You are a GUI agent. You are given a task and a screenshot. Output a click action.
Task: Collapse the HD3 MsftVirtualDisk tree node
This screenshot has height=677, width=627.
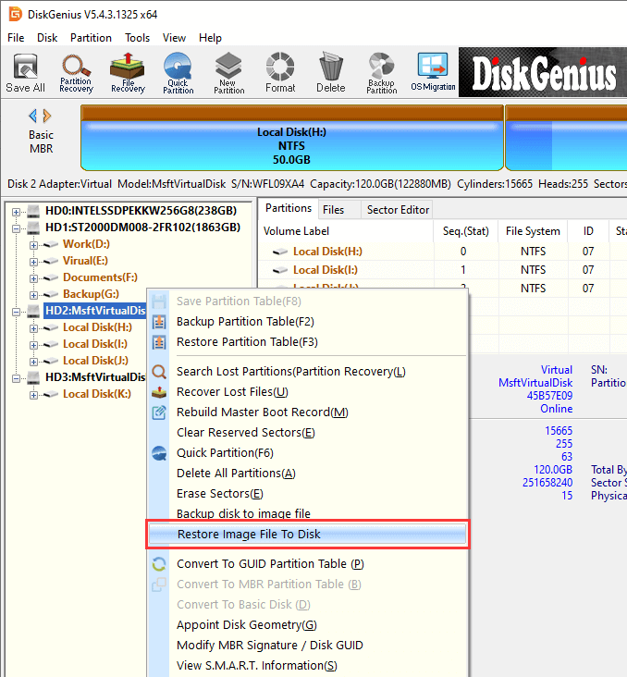click(17, 377)
